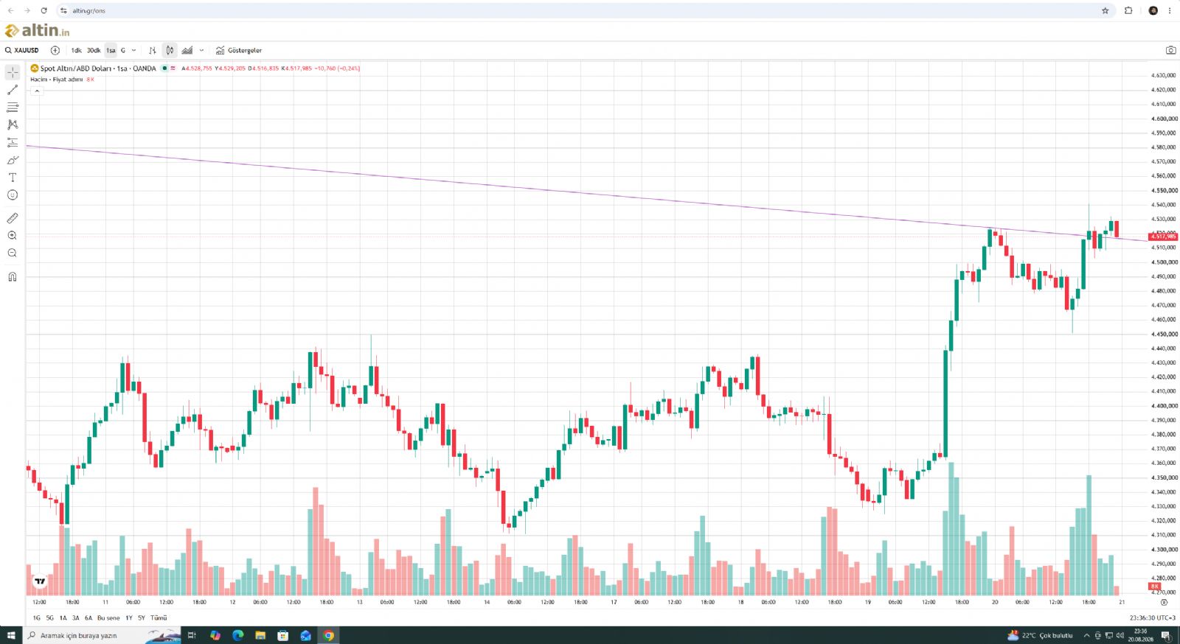
Task: Switch chart type to bars
Action: pos(153,50)
